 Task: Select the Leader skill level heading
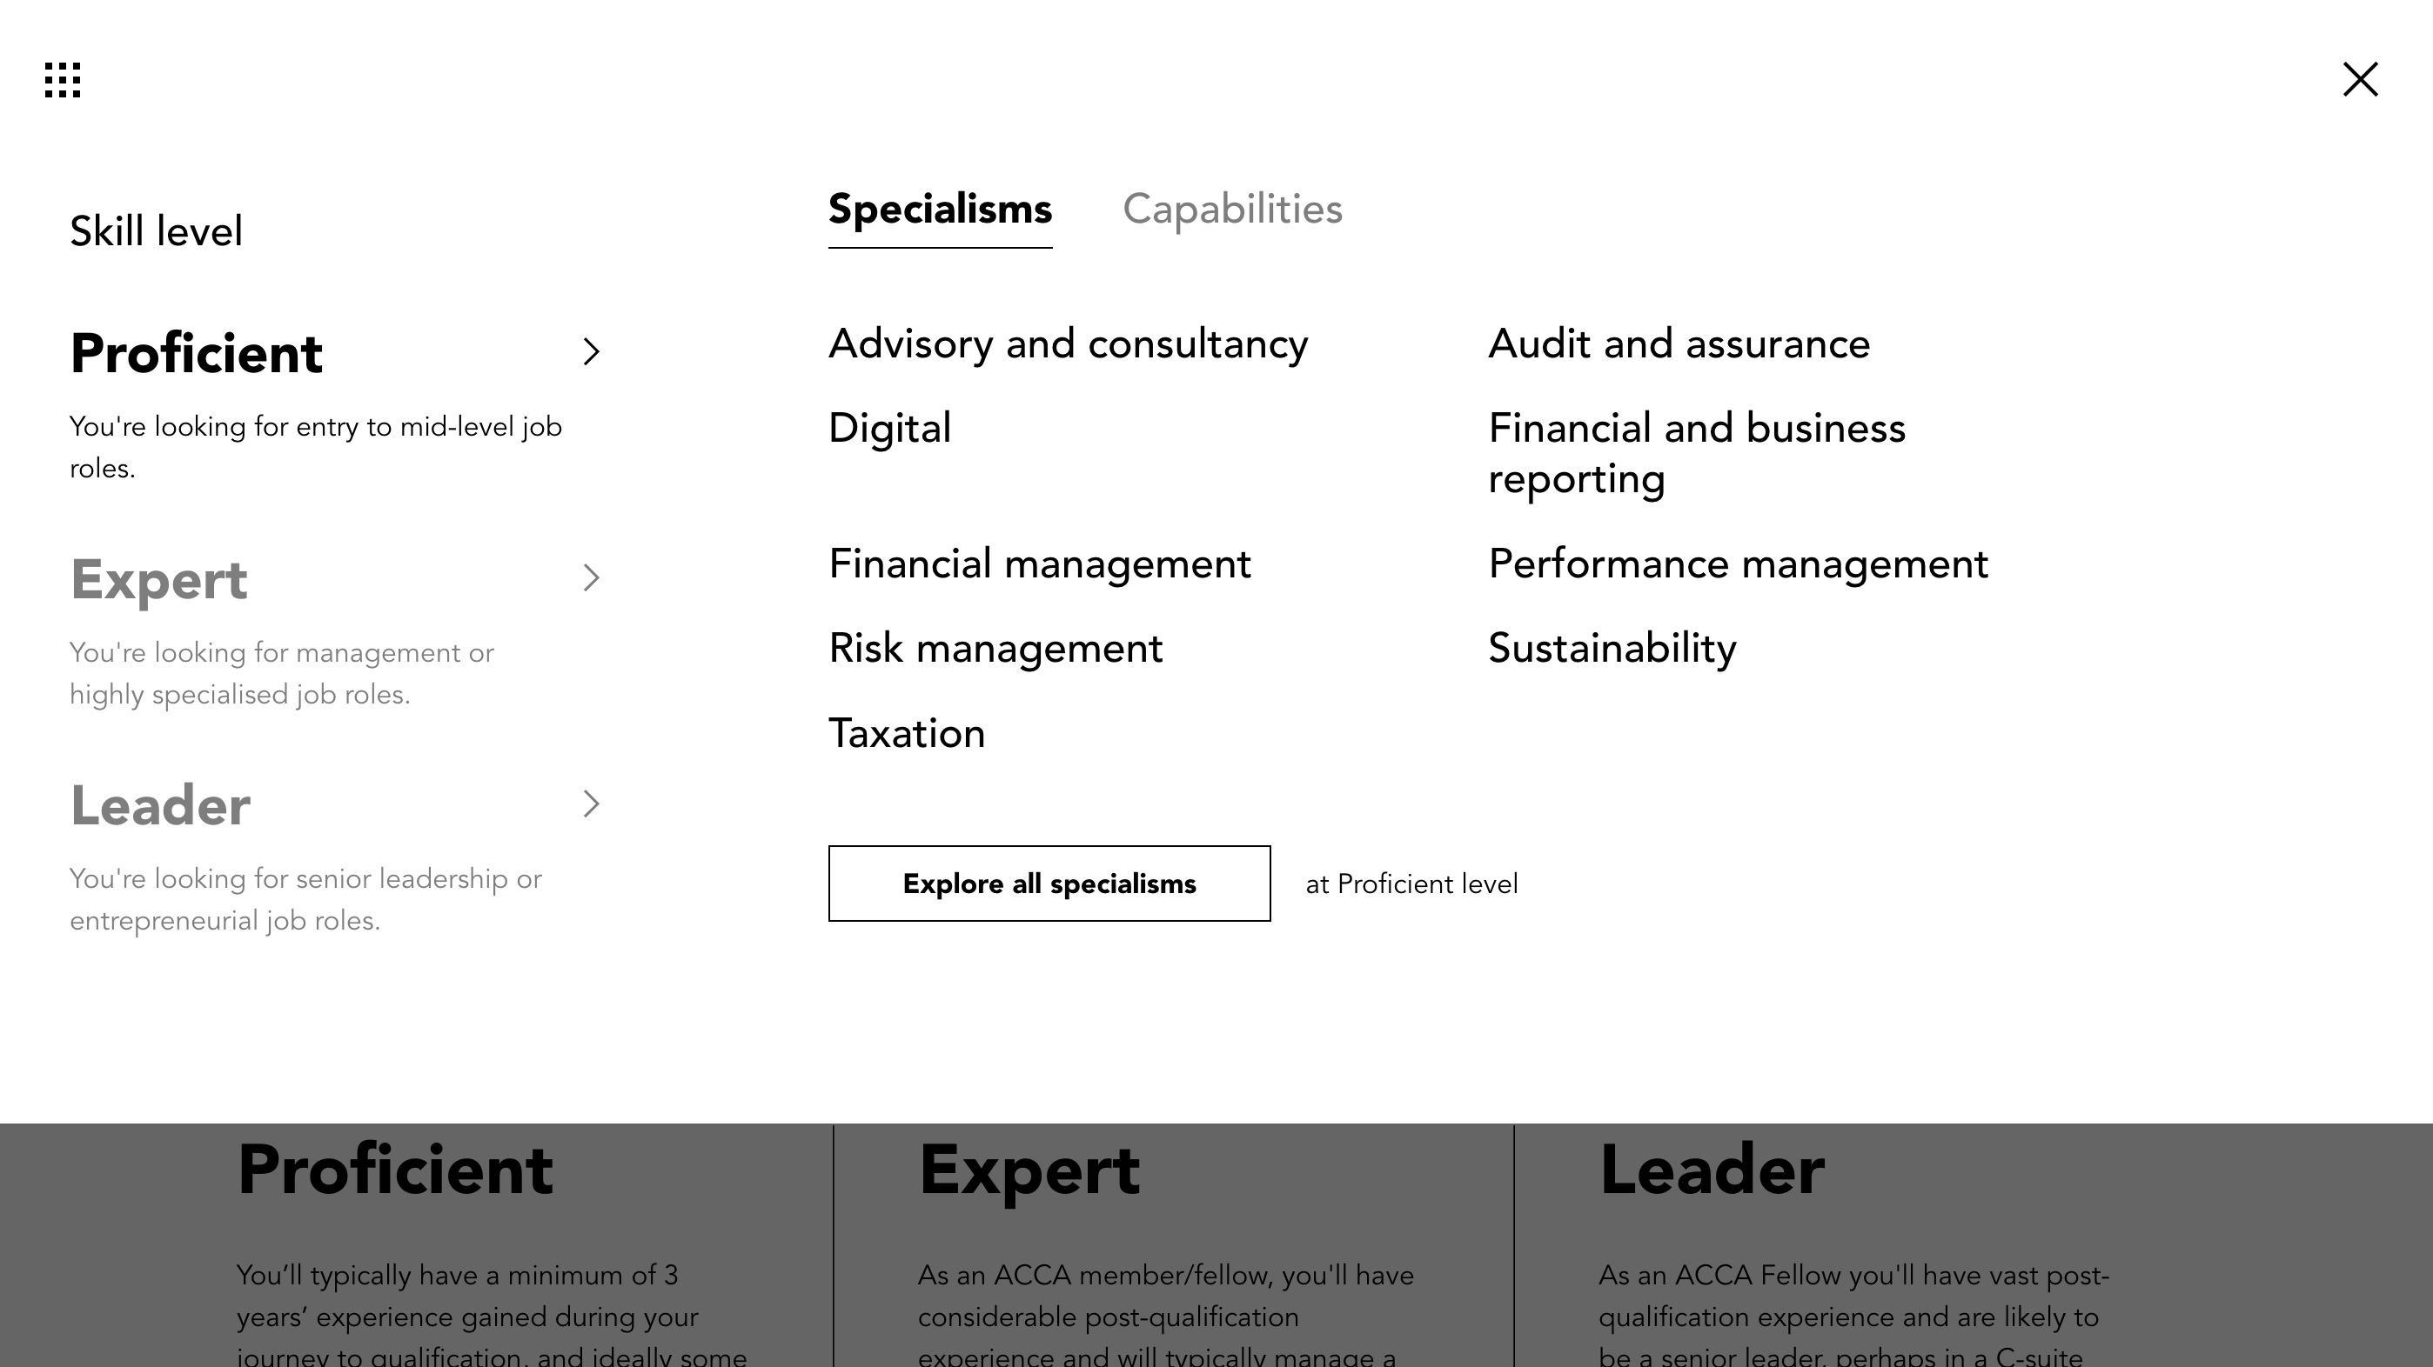click(x=161, y=806)
